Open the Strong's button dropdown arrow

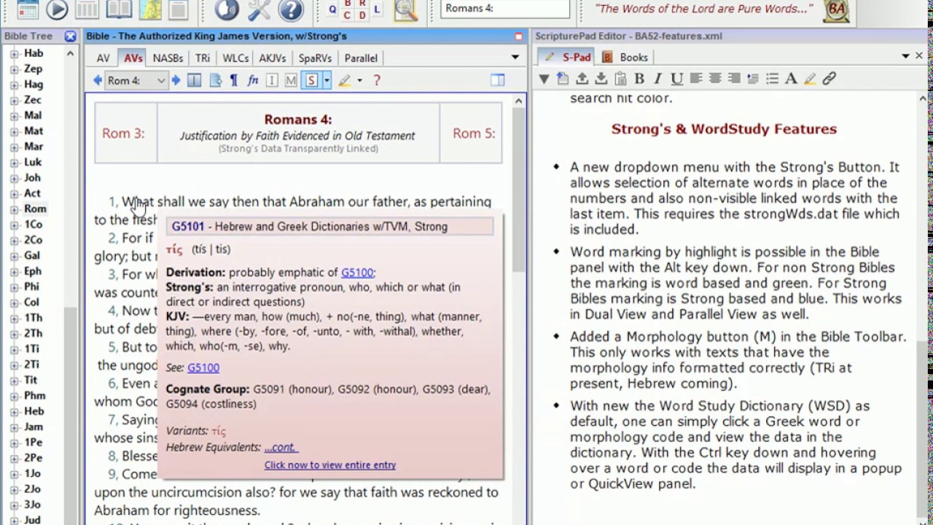coord(327,80)
